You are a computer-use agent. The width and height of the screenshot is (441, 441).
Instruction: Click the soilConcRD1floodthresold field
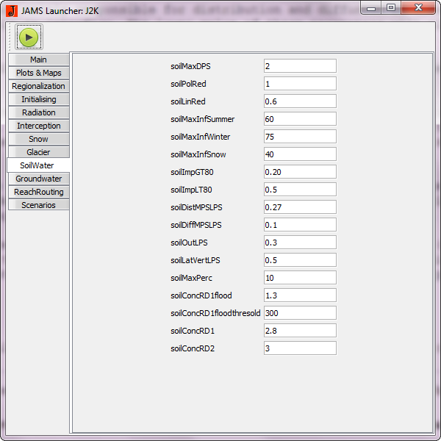tap(300, 313)
